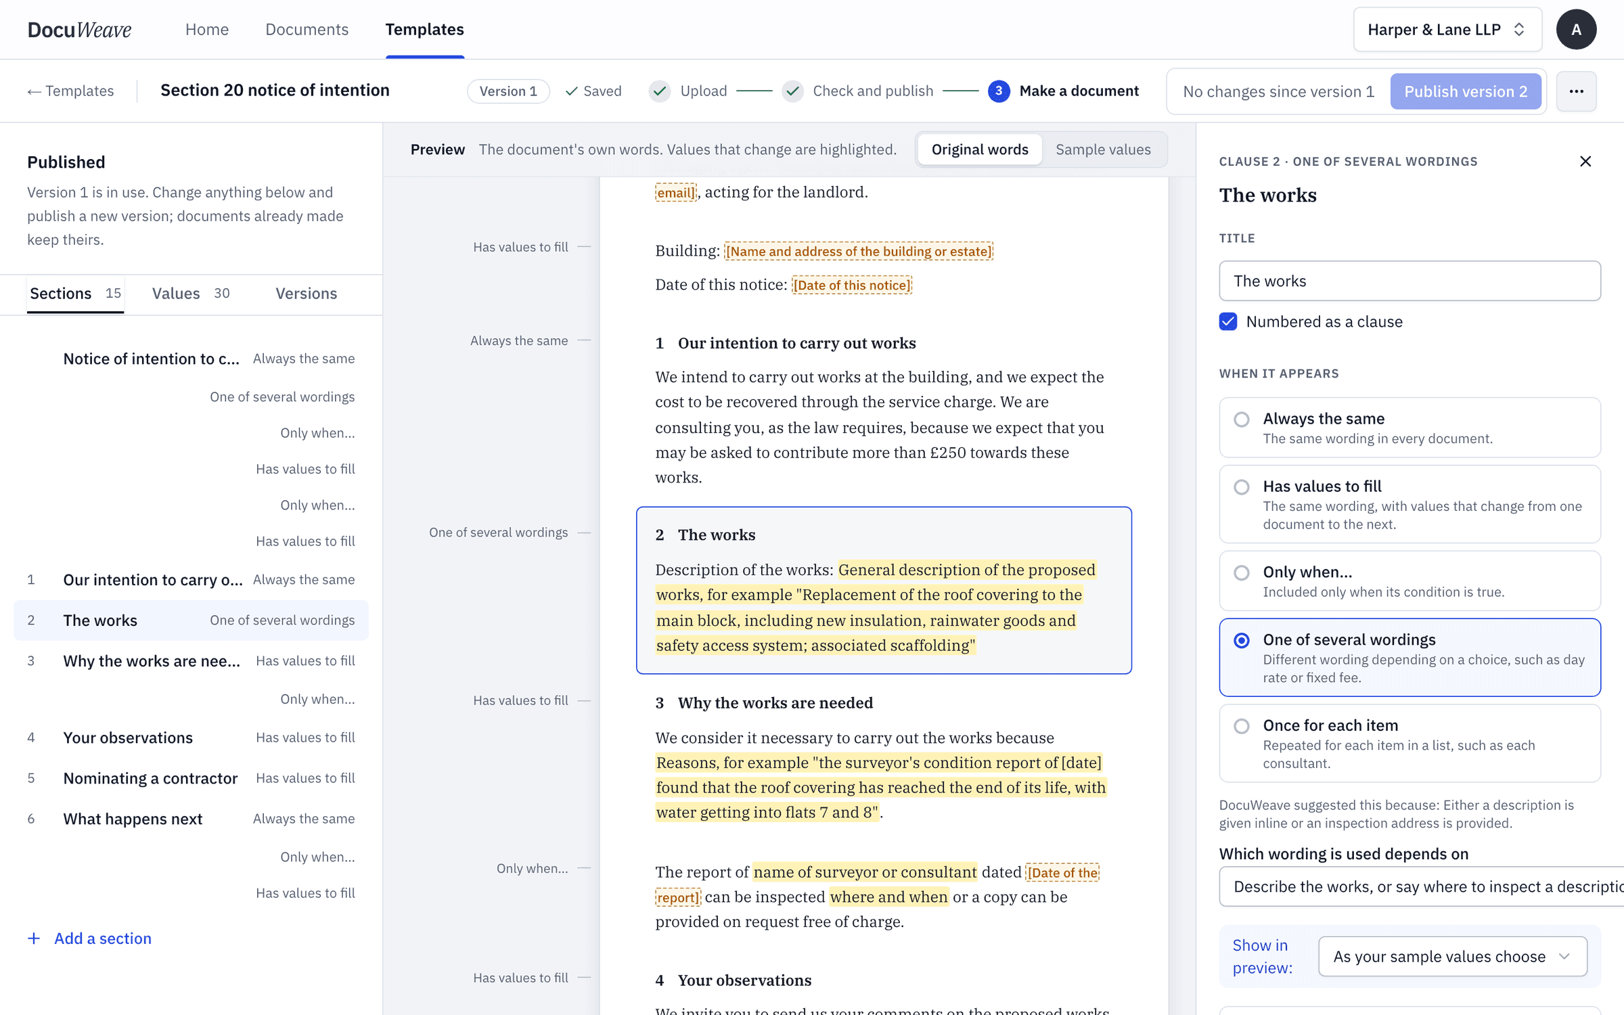Switch preview to Sample values

[1103, 150]
